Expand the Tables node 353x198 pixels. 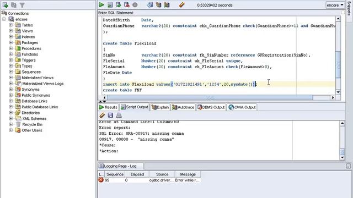click(x=11, y=25)
